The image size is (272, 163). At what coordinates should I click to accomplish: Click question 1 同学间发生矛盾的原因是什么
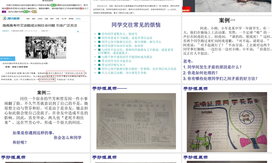(212, 67)
